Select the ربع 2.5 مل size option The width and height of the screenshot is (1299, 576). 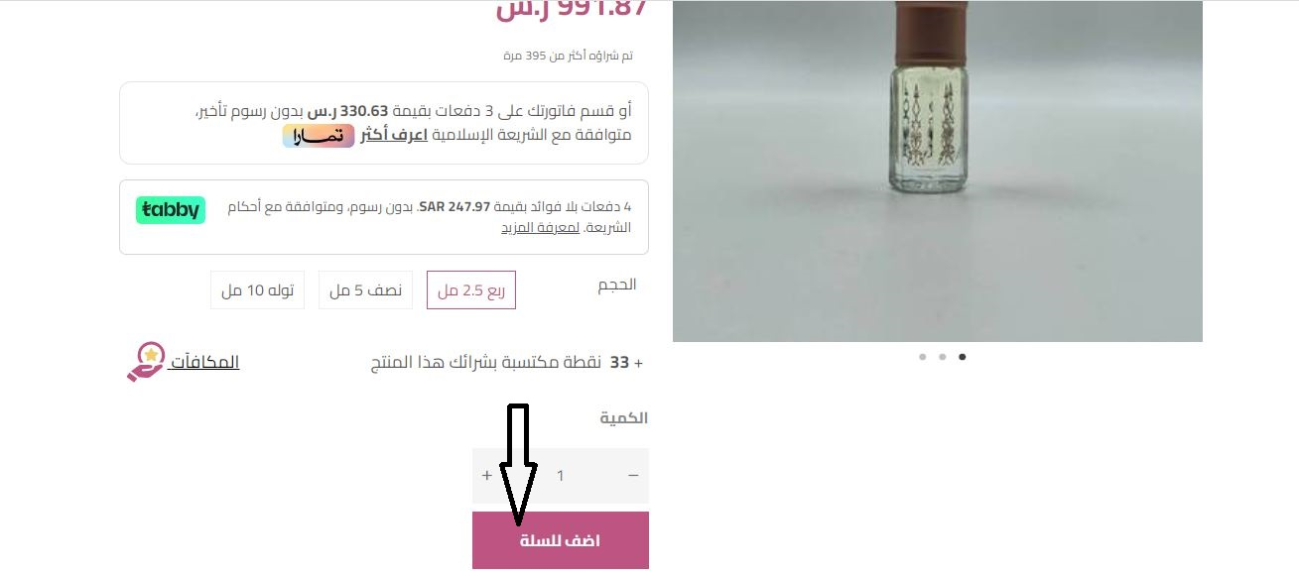(x=471, y=289)
